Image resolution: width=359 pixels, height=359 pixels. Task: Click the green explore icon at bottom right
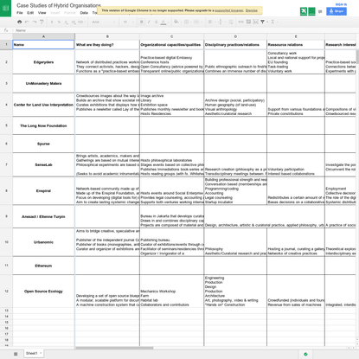[305, 354]
